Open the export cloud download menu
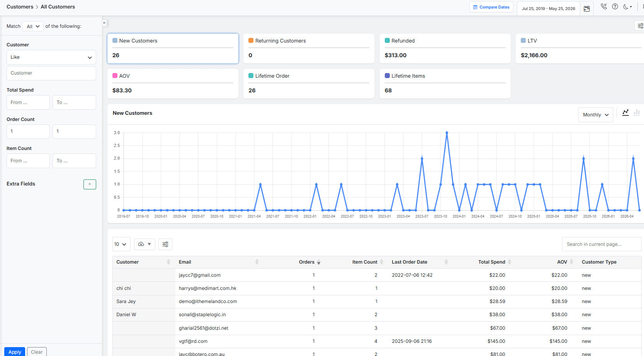Screen dimensions: 644x356 144,244
